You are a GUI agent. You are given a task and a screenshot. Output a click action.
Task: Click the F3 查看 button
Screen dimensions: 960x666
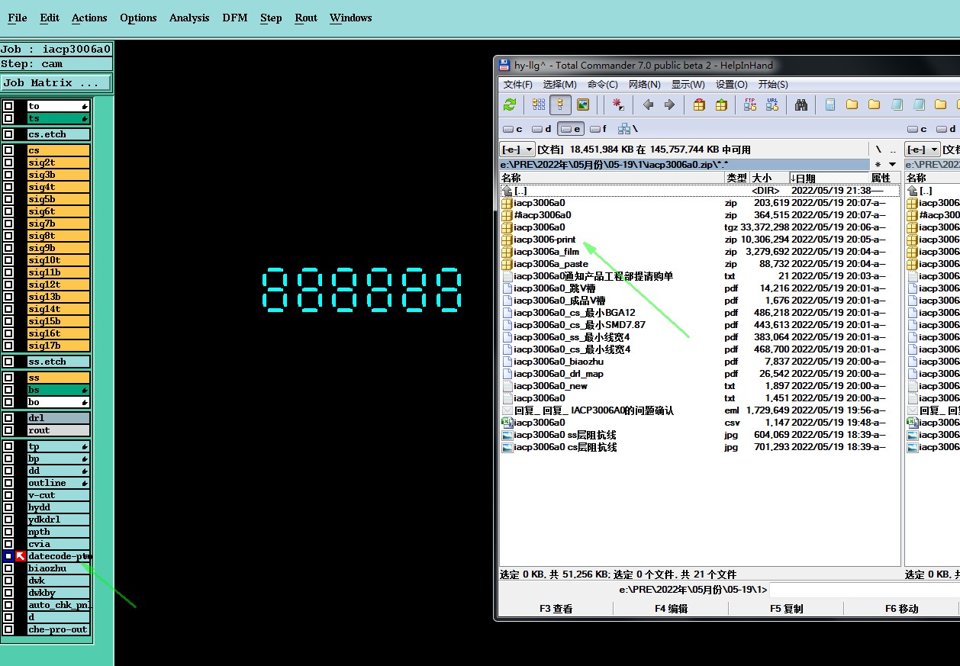pyautogui.click(x=556, y=608)
